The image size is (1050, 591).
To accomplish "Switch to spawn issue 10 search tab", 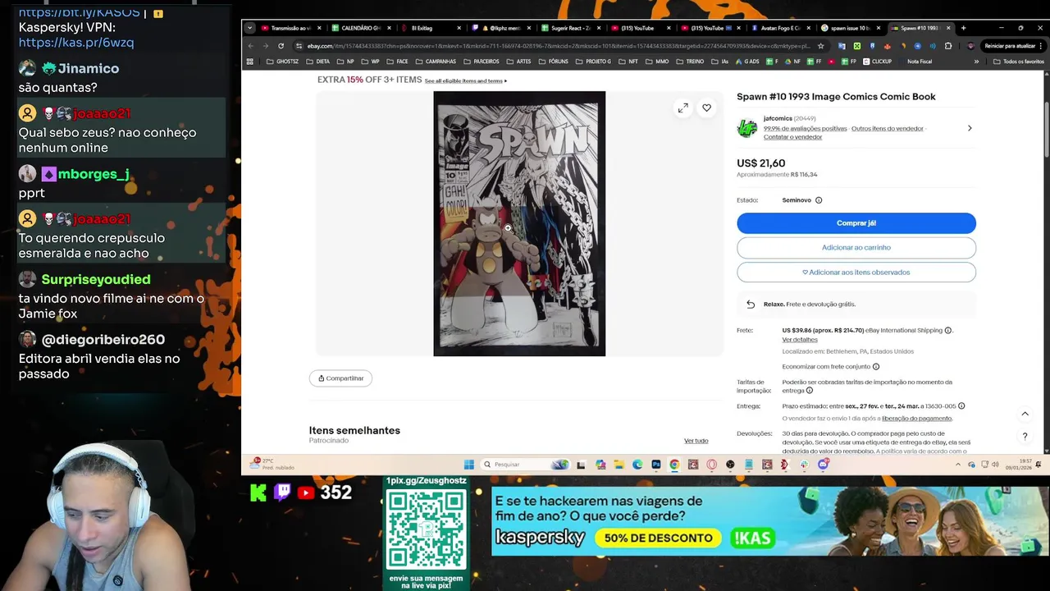I will [x=851, y=28].
